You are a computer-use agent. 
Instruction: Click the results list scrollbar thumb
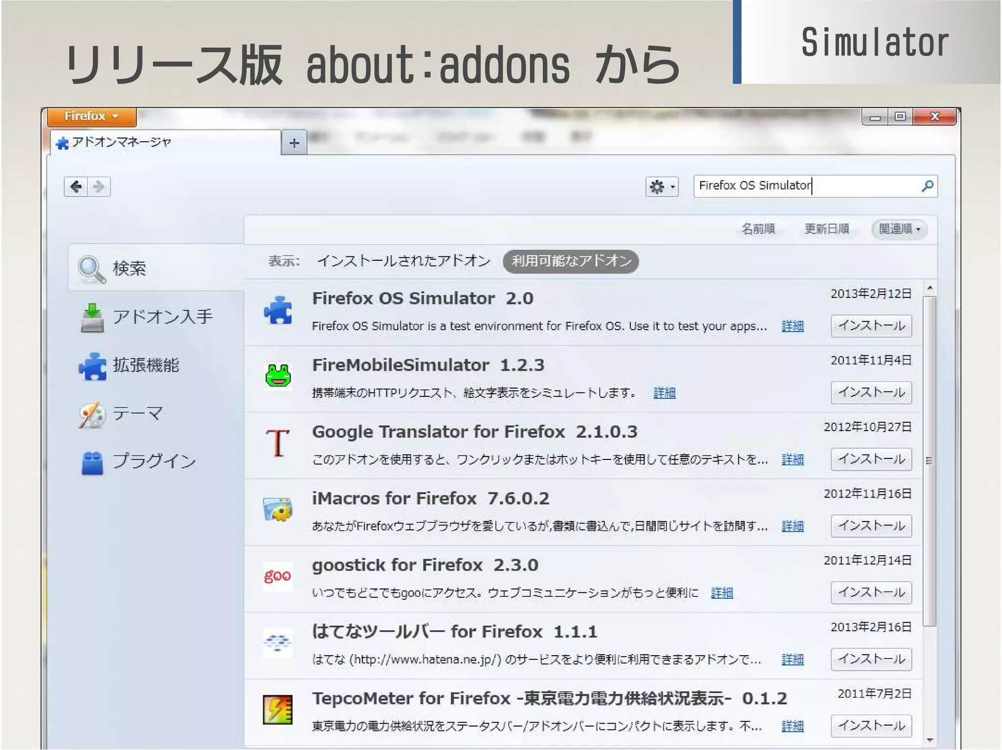[930, 461]
